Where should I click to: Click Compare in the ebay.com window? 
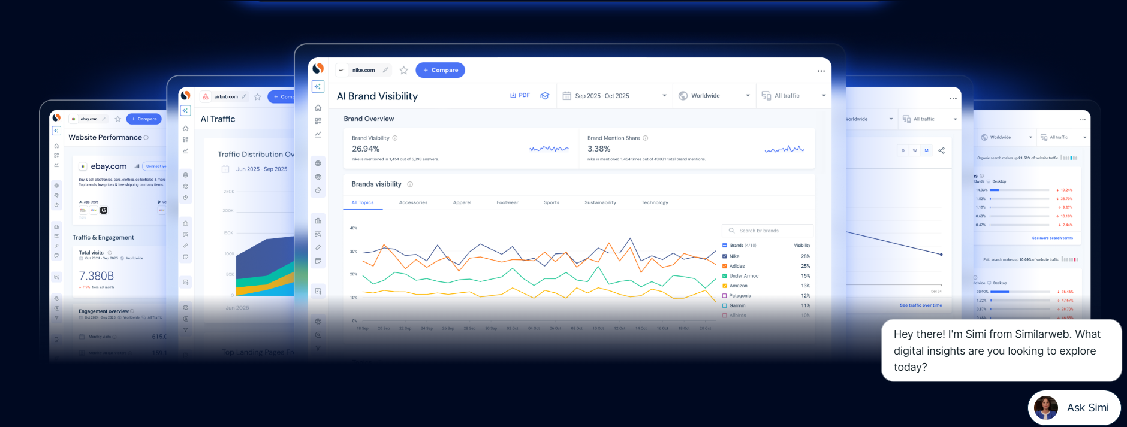[x=144, y=119]
